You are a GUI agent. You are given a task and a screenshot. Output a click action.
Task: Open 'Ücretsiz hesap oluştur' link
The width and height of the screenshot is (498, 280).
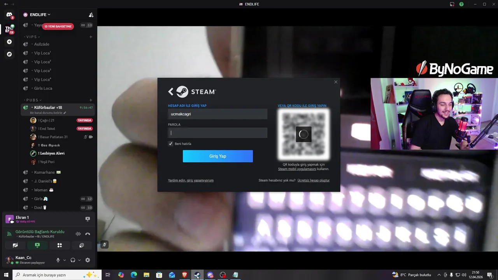tap(314, 180)
